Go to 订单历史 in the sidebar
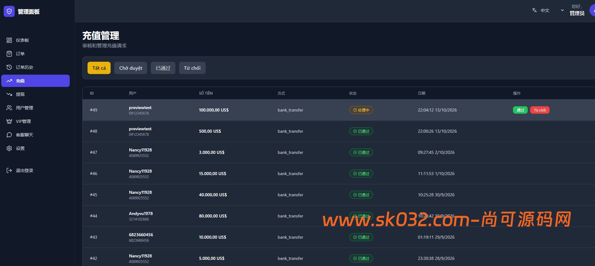The height and width of the screenshot is (266, 595). [x=36, y=67]
